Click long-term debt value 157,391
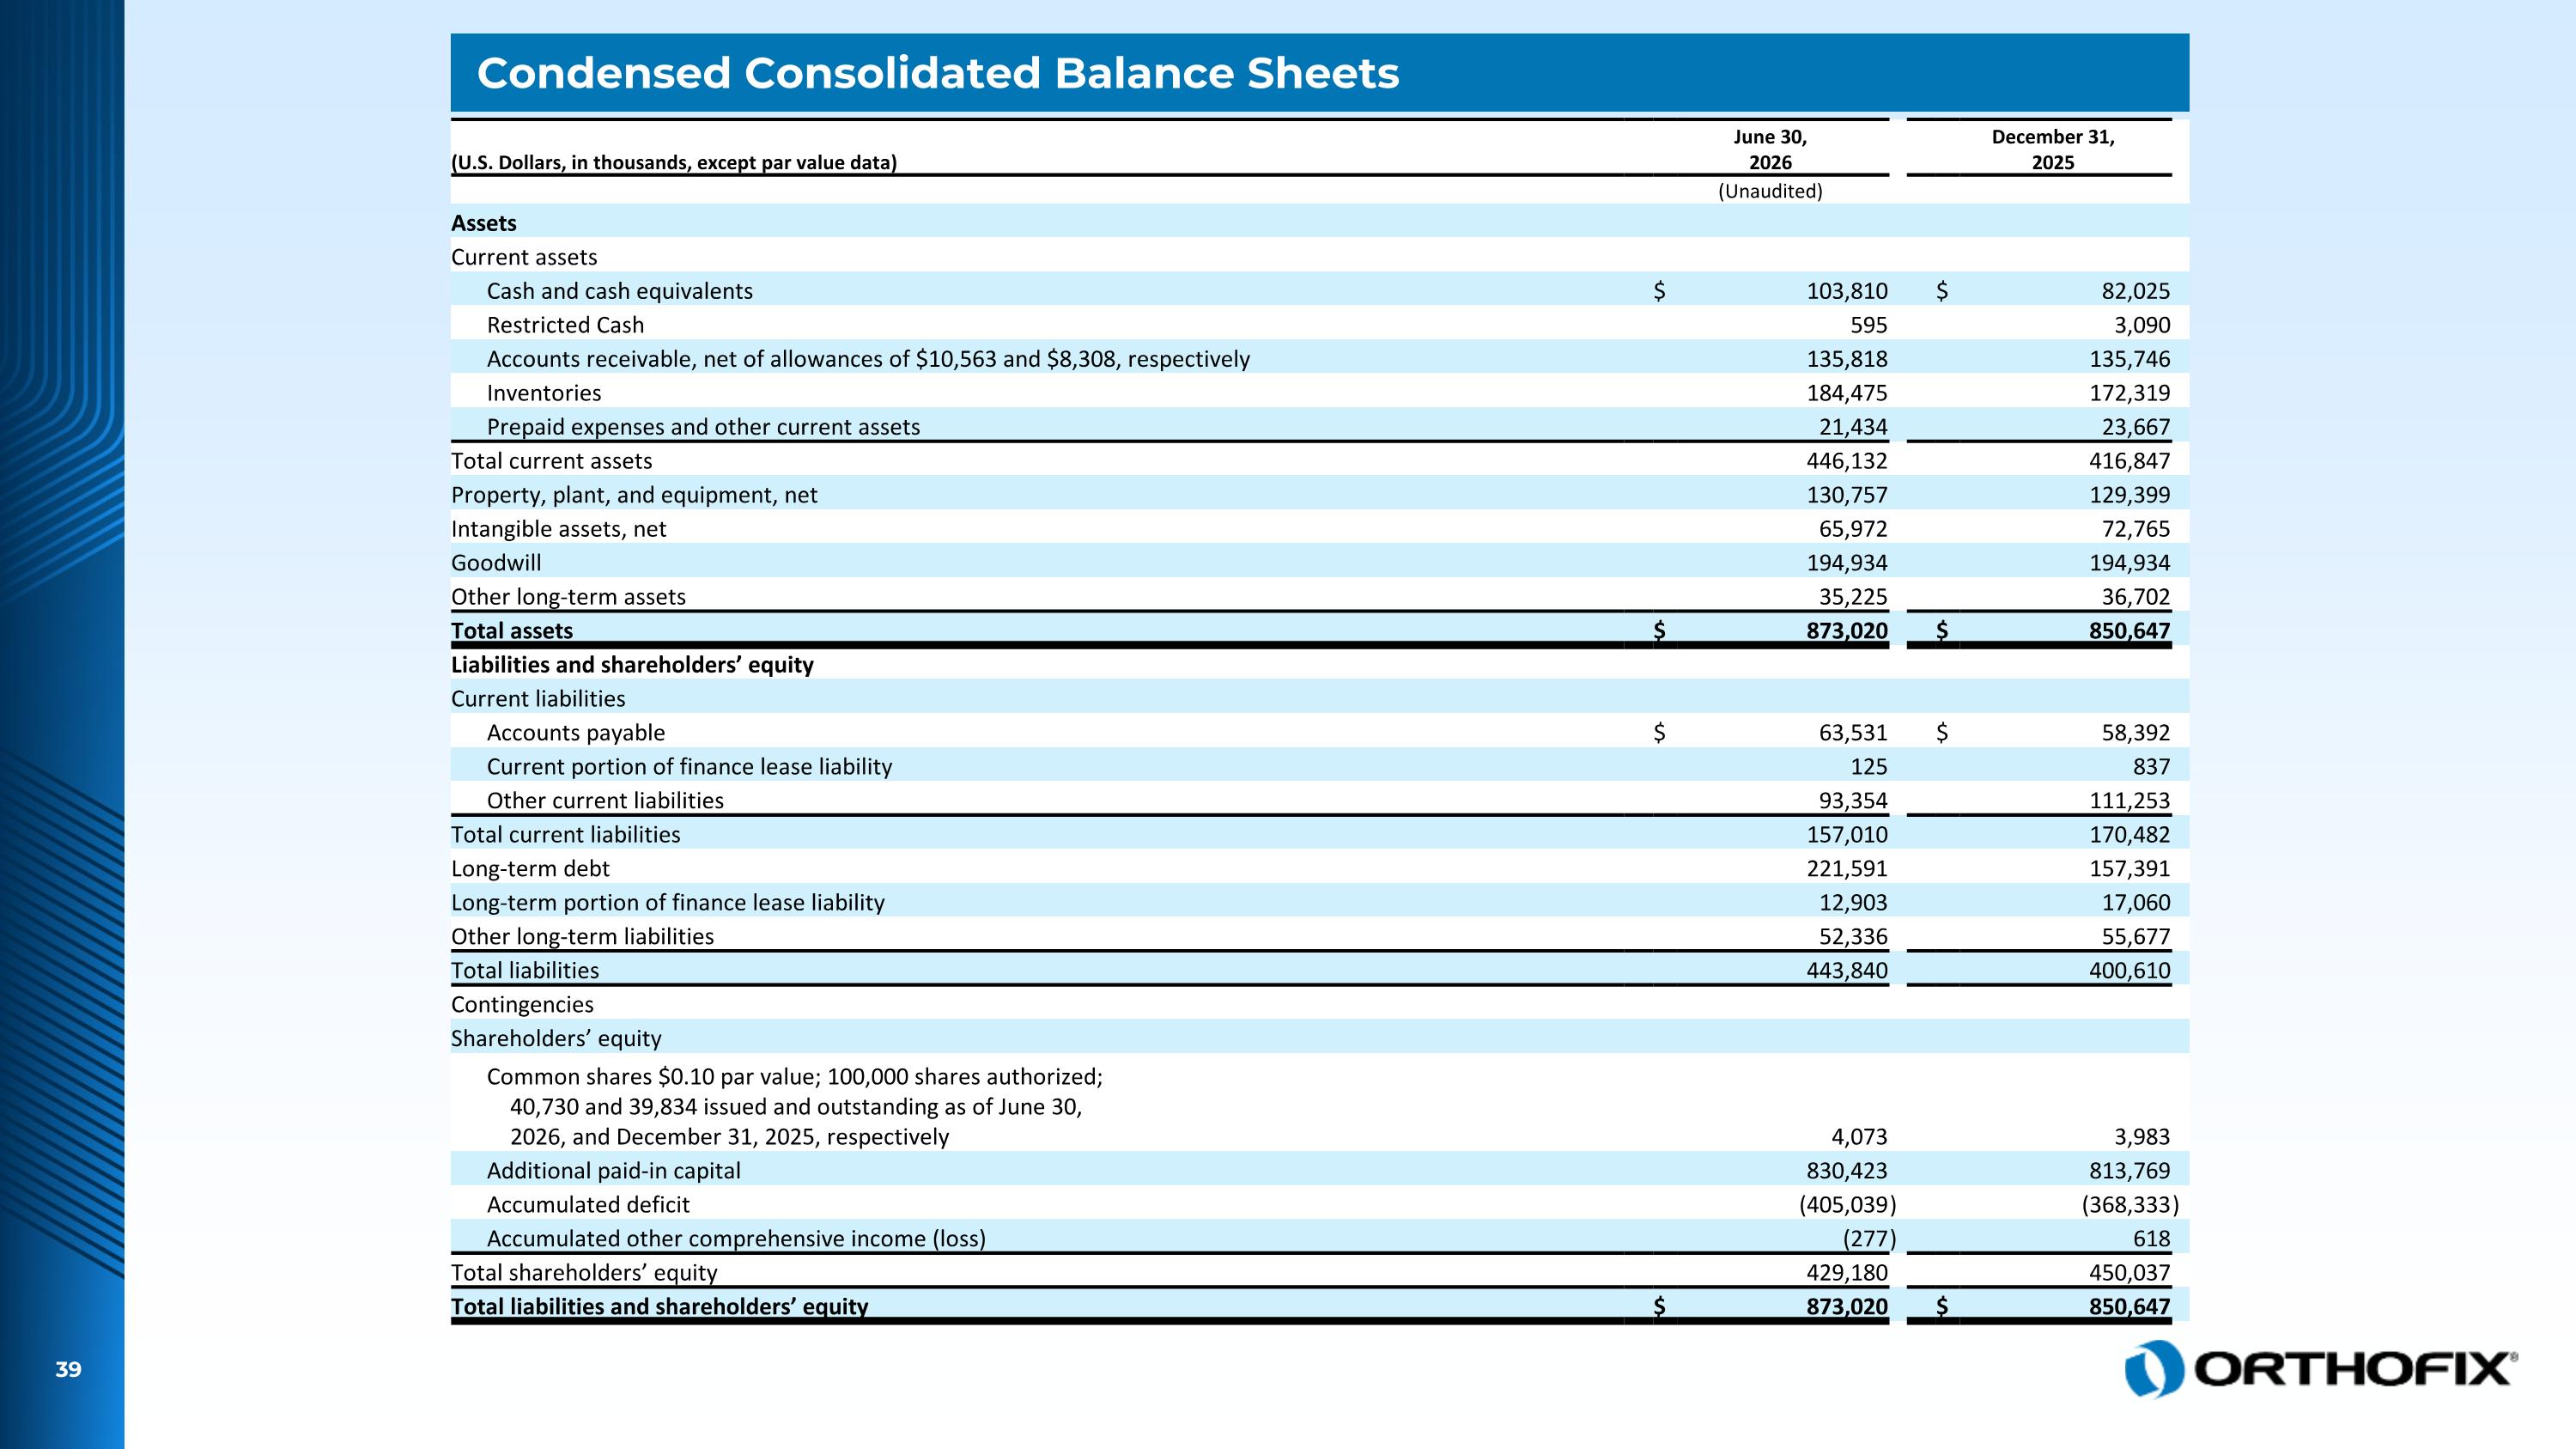 (2130, 869)
